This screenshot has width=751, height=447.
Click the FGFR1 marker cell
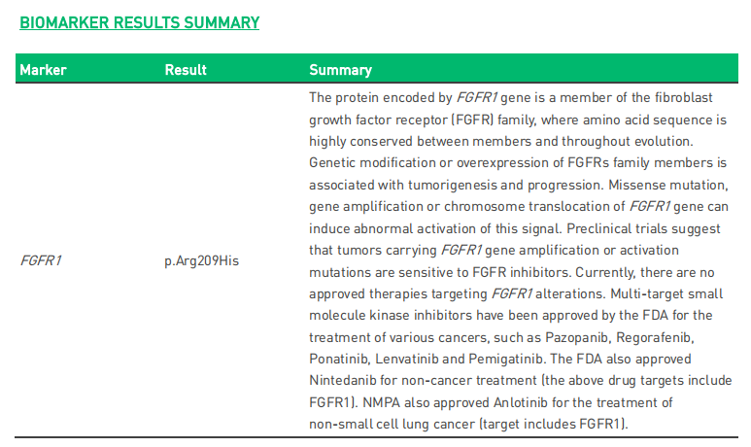pos(41,260)
